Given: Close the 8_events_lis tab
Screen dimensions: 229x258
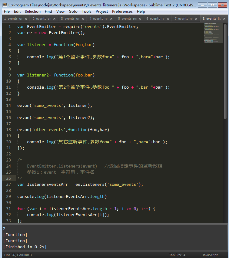Looking at the screenshot, I should [224, 19].
